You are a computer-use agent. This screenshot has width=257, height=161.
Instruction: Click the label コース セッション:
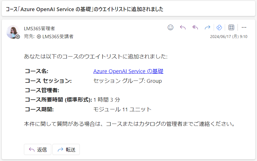[x=48, y=81]
